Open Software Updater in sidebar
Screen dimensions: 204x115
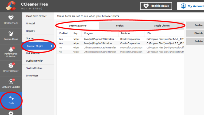tap(11, 83)
